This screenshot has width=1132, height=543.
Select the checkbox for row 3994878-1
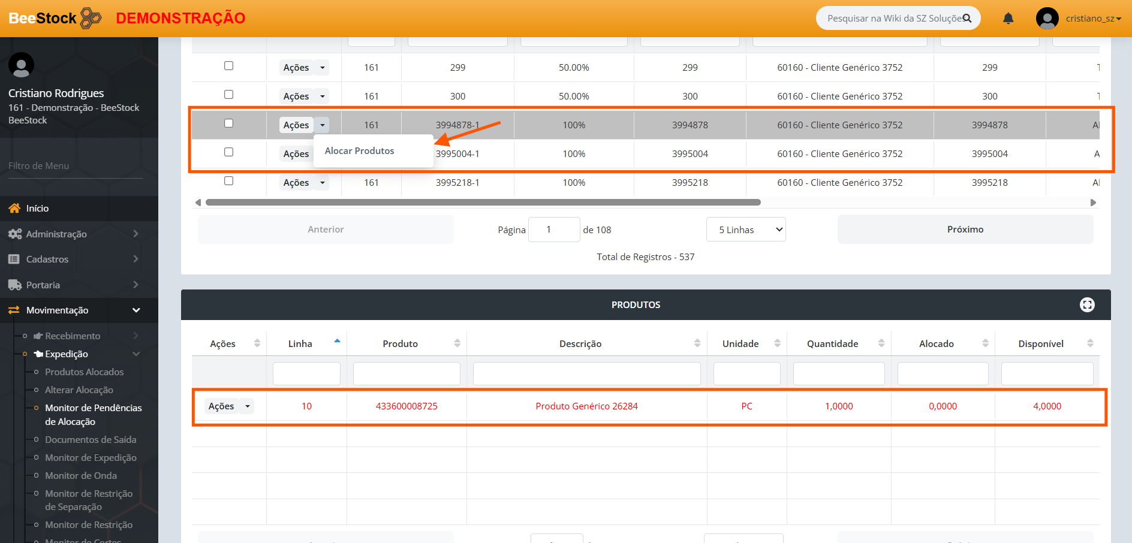coord(228,123)
